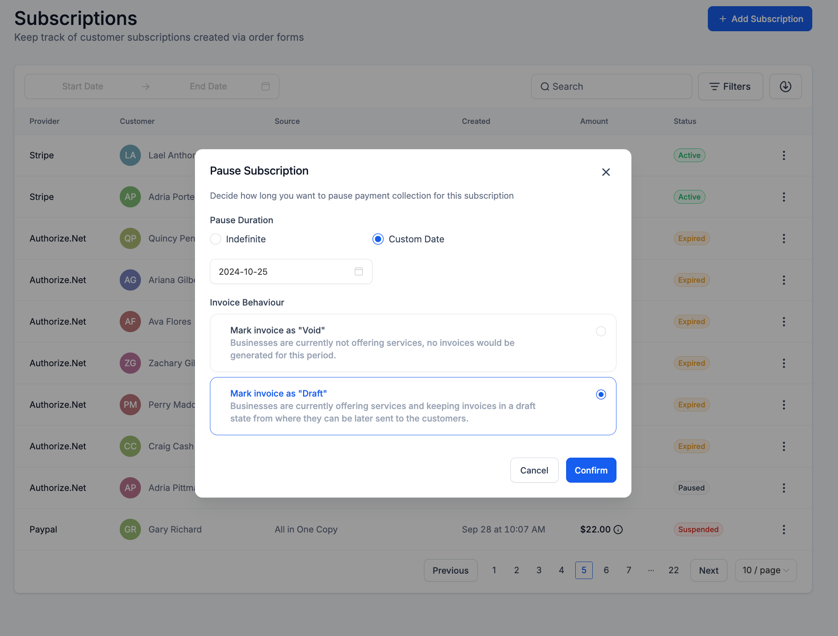Click the GR avatar for Gary Richard
Screen dimensions: 838x636
pos(130,530)
